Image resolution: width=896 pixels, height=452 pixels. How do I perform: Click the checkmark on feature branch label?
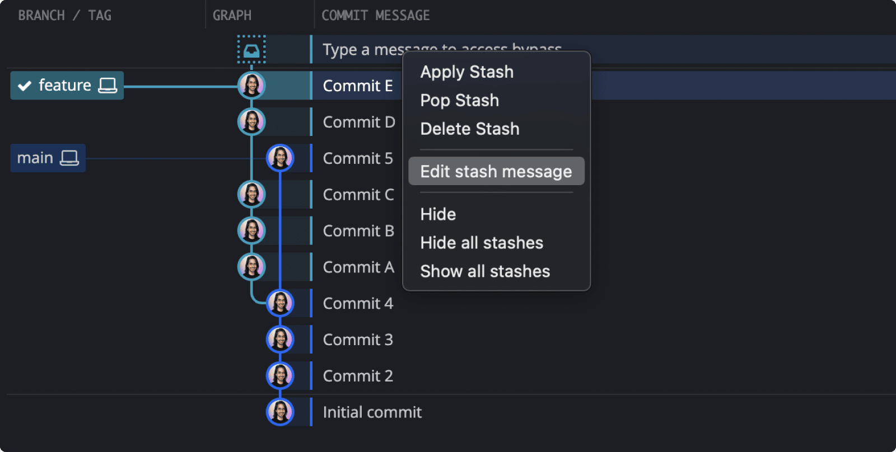pos(25,86)
